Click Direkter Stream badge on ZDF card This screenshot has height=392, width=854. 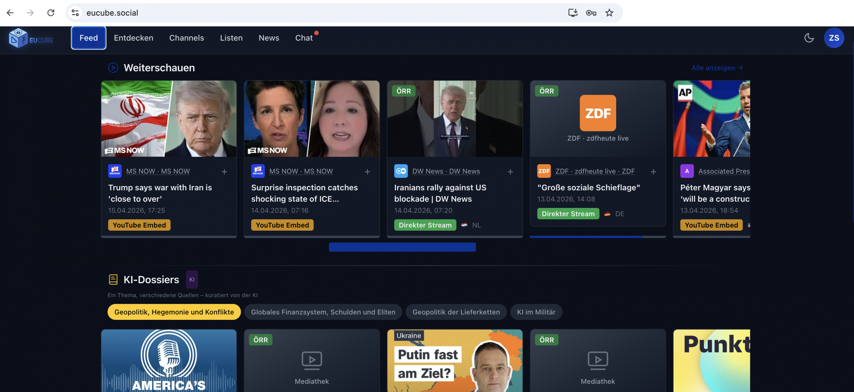(568, 214)
